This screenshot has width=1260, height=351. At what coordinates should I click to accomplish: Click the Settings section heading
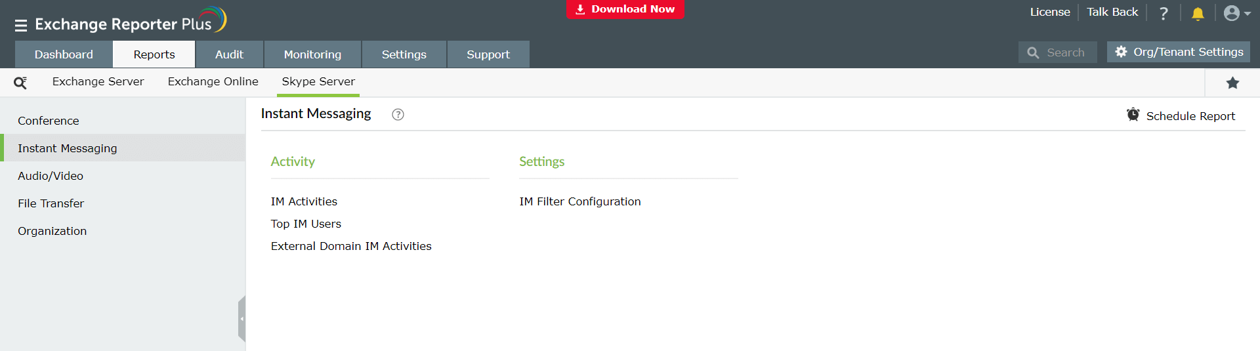click(542, 161)
